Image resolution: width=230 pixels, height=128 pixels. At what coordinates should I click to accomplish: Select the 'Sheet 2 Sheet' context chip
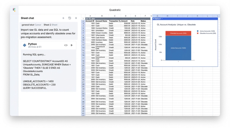51,25
